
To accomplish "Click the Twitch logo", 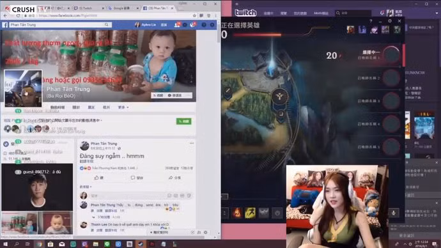I will point(245,13).
